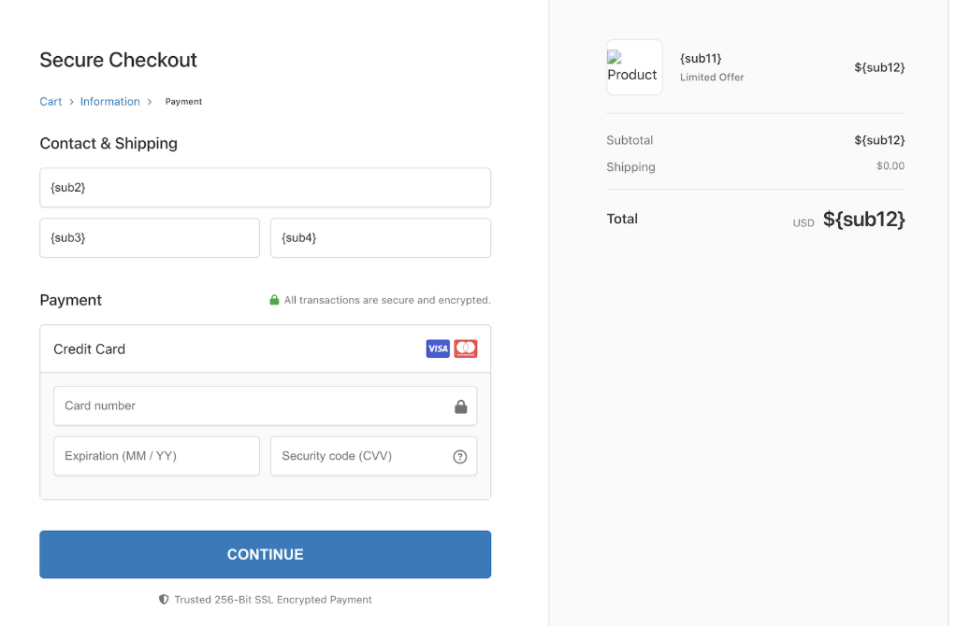955x626 pixels.
Task: Click the {sub4} shipping field
Action: (381, 238)
